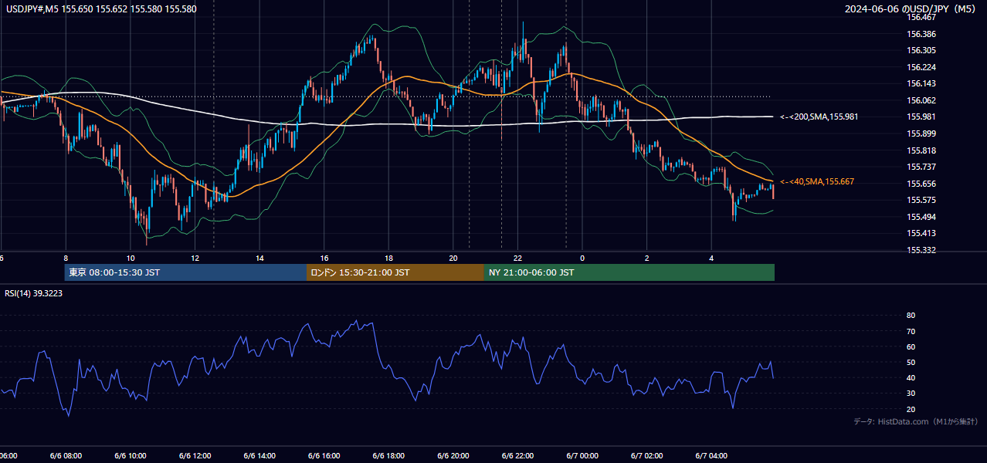Click price axis value 156.224
Screen dimensions: 987x463
pyautogui.click(x=921, y=67)
